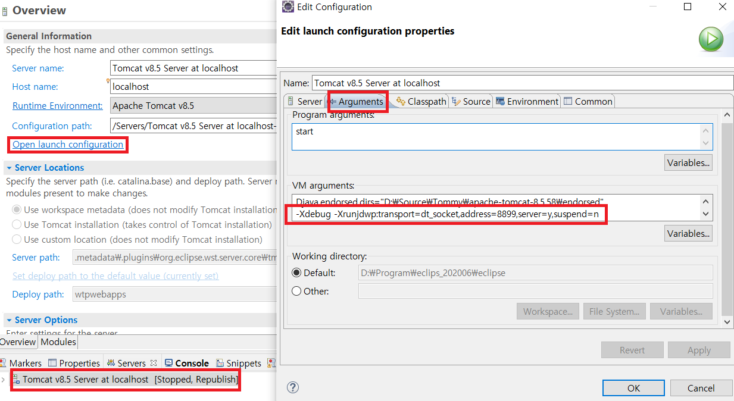Open the Common tab
The height and width of the screenshot is (401, 734).
click(x=588, y=101)
